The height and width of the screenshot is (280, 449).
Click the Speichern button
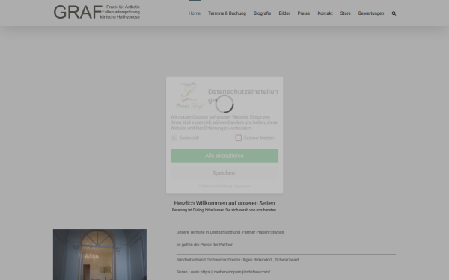(224, 173)
